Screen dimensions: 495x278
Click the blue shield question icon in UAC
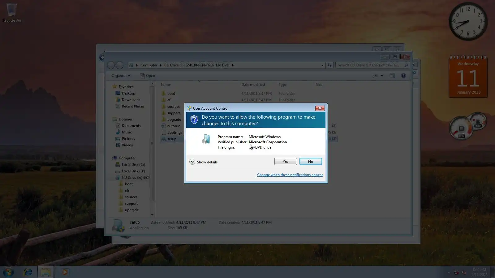tap(194, 120)
